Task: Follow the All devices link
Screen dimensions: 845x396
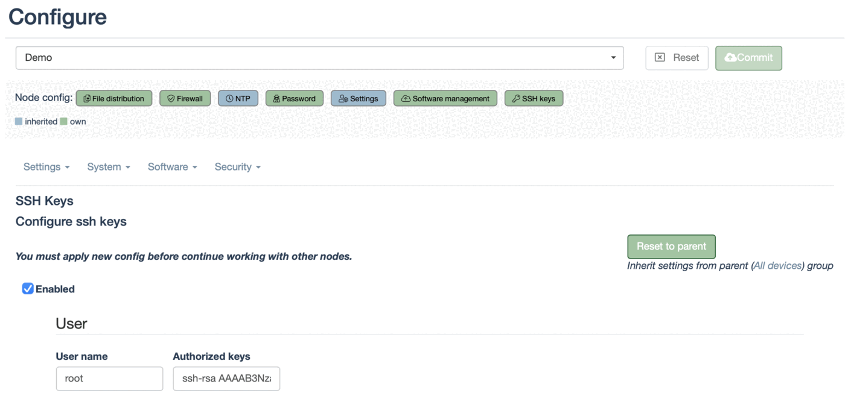Action: [777, 266]
